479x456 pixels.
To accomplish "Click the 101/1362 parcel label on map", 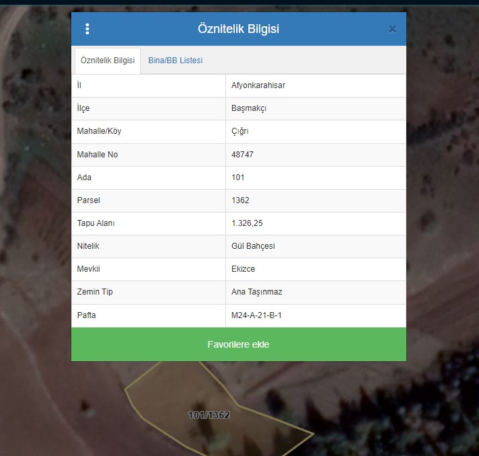I will [209, 415].
